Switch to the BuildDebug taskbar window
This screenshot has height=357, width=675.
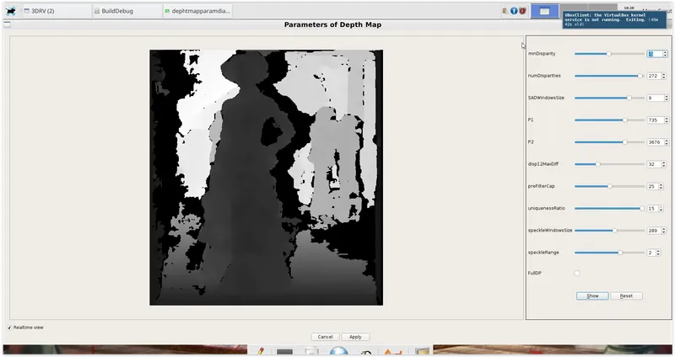pos(127,11)
